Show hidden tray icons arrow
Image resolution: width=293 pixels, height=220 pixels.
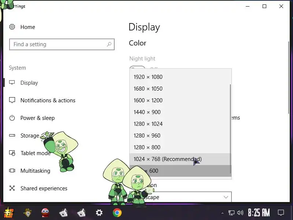click(222, 213)
